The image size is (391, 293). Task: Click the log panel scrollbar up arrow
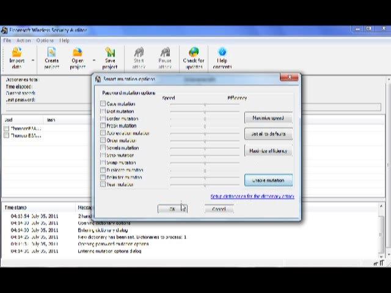[381, 206]
